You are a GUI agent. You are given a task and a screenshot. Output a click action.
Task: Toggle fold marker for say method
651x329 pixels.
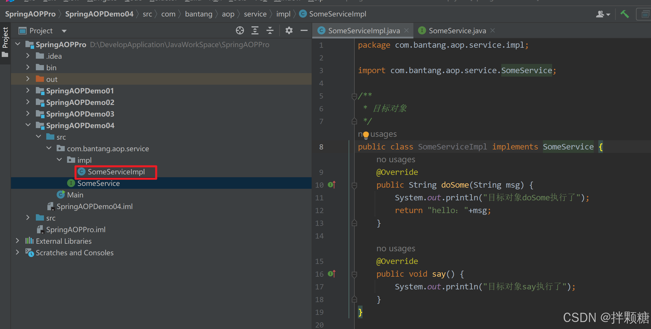[354, 274]
